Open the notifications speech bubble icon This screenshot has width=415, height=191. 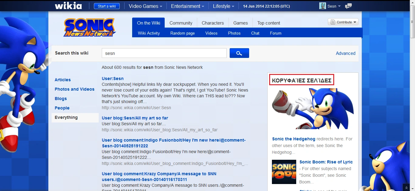[348, 6]
